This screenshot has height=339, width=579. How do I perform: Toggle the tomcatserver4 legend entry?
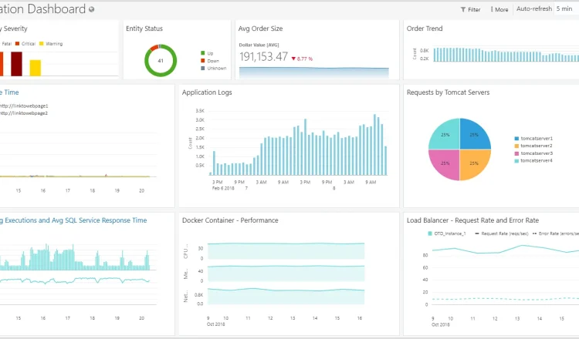point(533,161)
